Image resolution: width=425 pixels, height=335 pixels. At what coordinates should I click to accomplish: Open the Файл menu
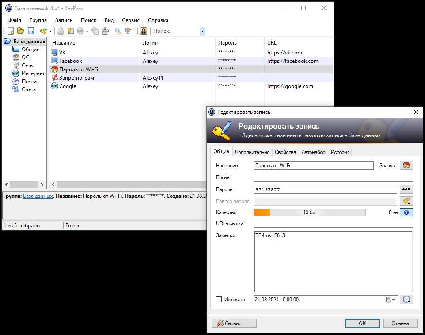[x=15, y=20]
